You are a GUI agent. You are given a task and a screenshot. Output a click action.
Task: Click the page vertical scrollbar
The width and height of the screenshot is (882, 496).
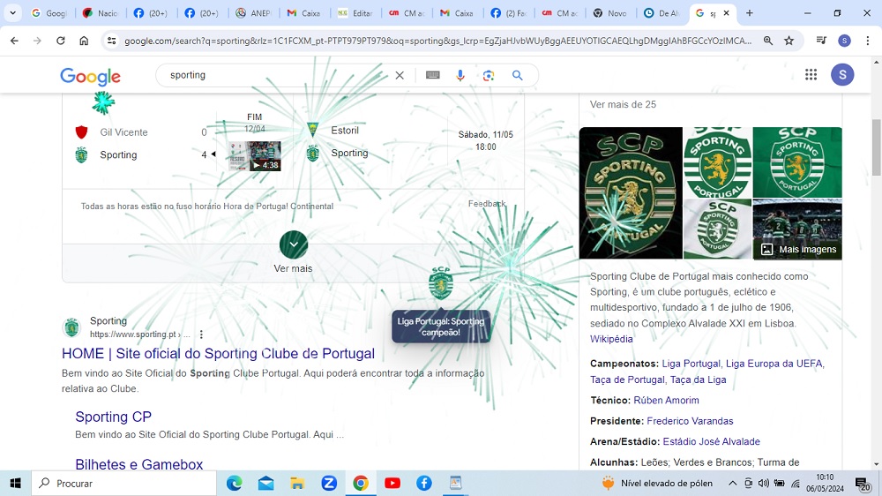(877, 147)
